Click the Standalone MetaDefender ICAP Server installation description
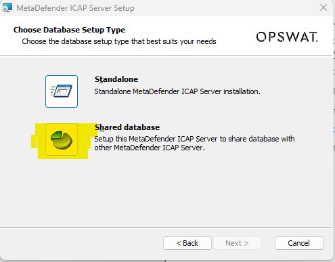This screenshot has width=335, height=262. [x=177, y=91]
